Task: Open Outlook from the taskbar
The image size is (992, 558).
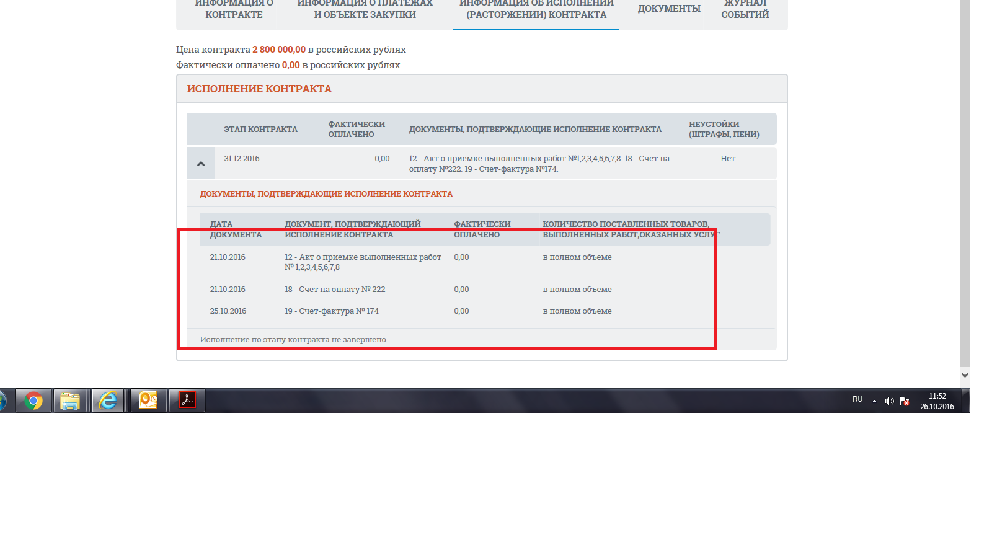Action: pos(149,401)
